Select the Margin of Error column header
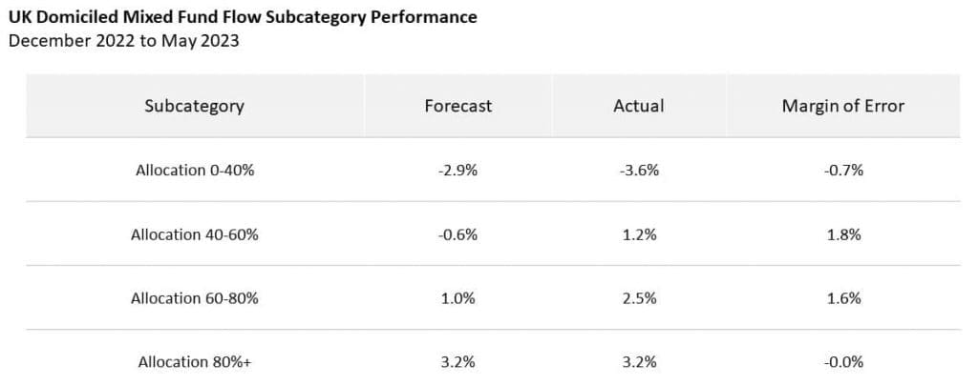Screen dimensions: 978x386 [x=842, y=106]
